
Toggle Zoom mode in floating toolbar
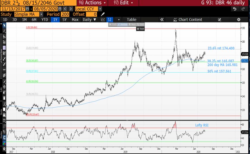(140, 24)
